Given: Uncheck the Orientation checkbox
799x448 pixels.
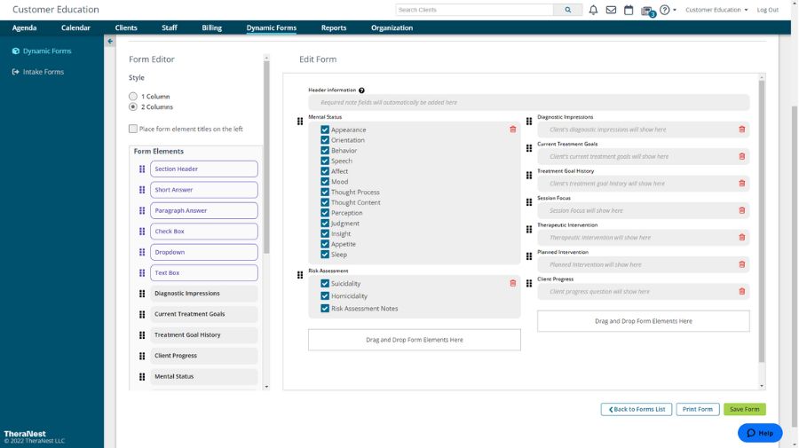Looking at the screenshot, I should click(x=325, y=140).
